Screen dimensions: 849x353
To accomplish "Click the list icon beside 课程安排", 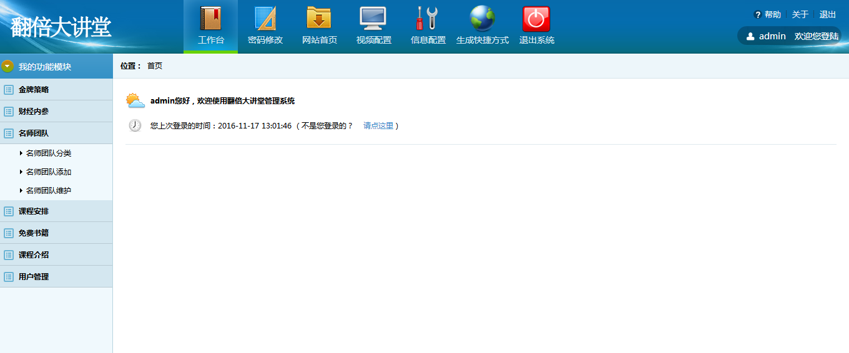I will [x=9, y=211].
